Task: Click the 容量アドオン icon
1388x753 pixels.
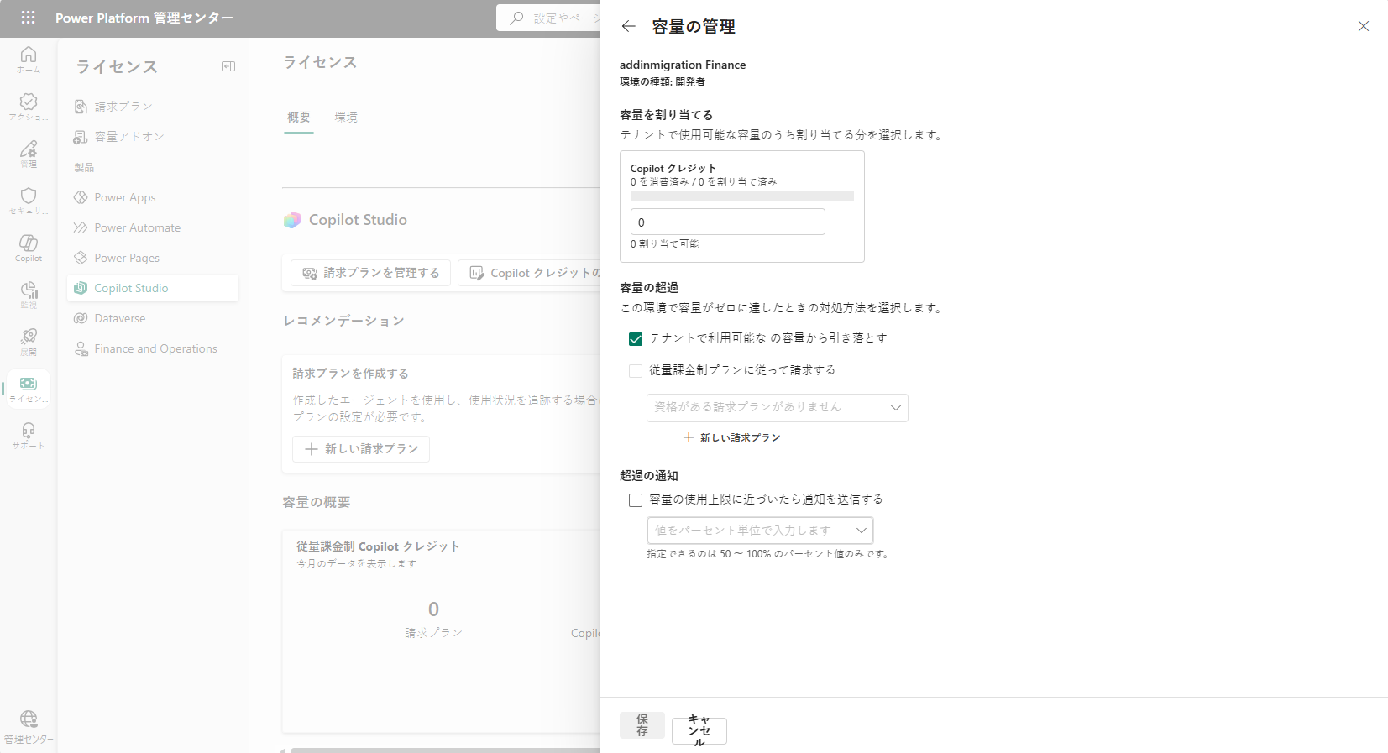Action: [81, 137]
